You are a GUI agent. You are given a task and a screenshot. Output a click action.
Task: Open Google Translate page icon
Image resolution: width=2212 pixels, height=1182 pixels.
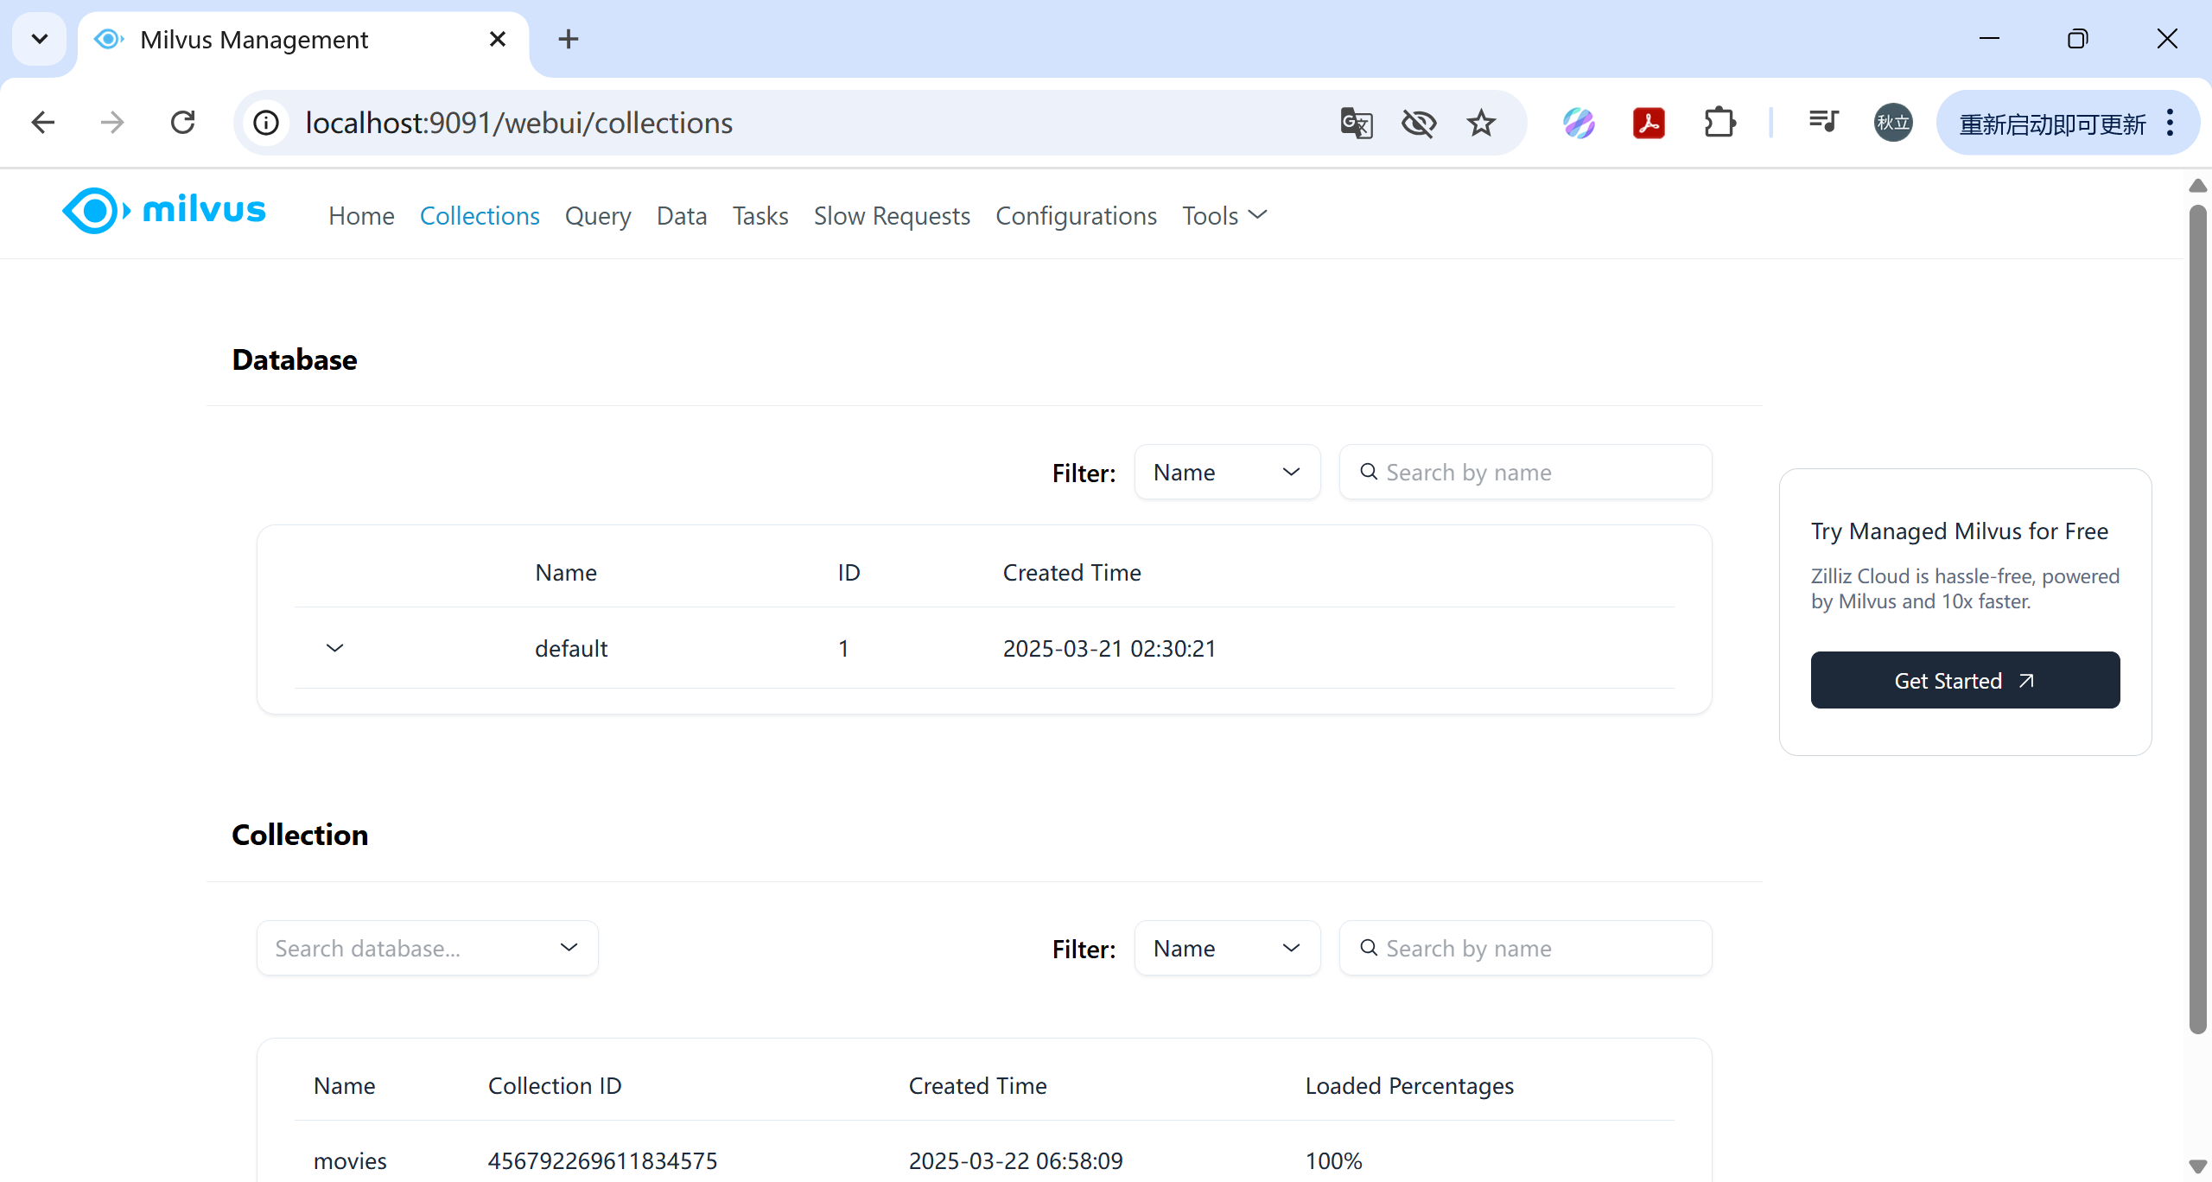(1356, 123)
